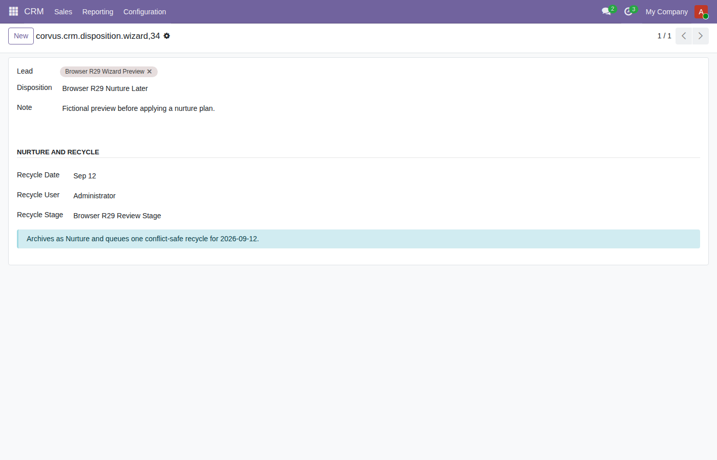
Task: Open the Browser R29 Wizard Preview lead tag
Action: [x=104, y=72]
